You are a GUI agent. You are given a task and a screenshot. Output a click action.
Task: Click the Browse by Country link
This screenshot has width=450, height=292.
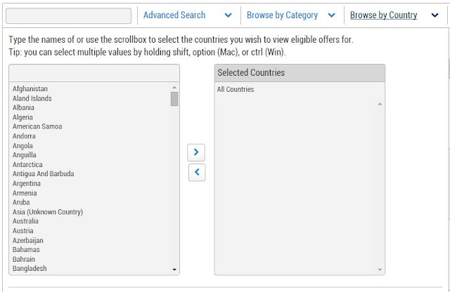point(383,15)
